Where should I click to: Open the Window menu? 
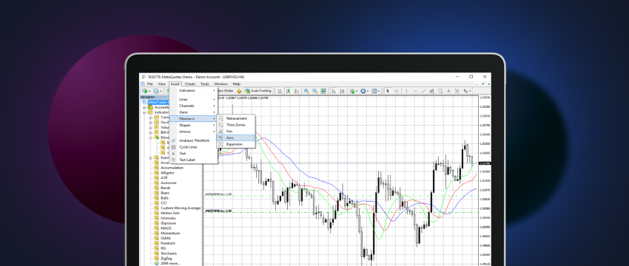221,84
